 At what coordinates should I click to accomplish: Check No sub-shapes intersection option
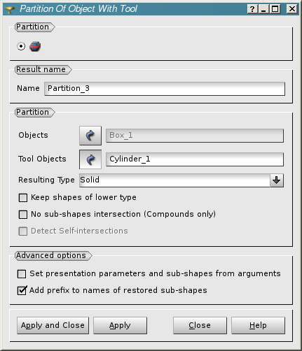click(x=23, y=215)
